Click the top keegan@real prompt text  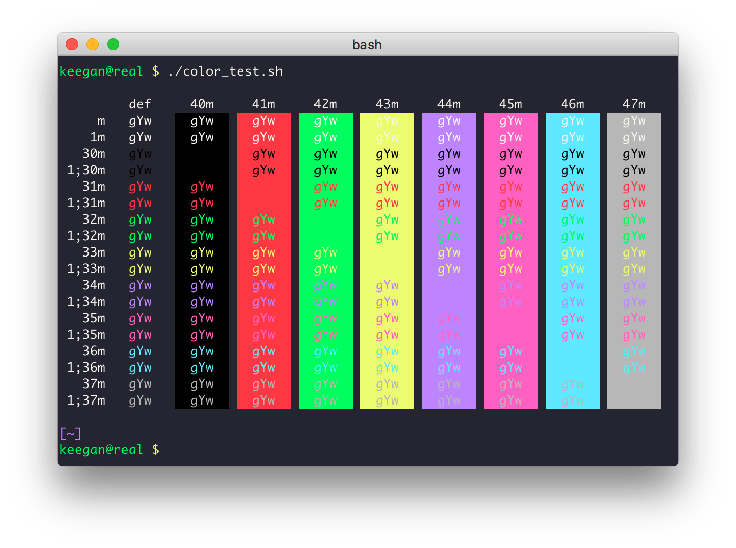[101, 71]
